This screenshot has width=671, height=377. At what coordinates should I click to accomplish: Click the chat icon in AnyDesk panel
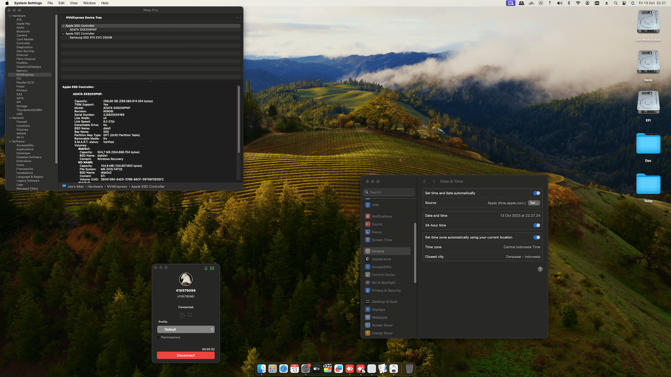189,315
